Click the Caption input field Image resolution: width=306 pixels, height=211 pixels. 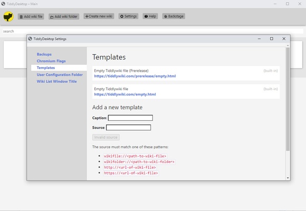point(130,118)
